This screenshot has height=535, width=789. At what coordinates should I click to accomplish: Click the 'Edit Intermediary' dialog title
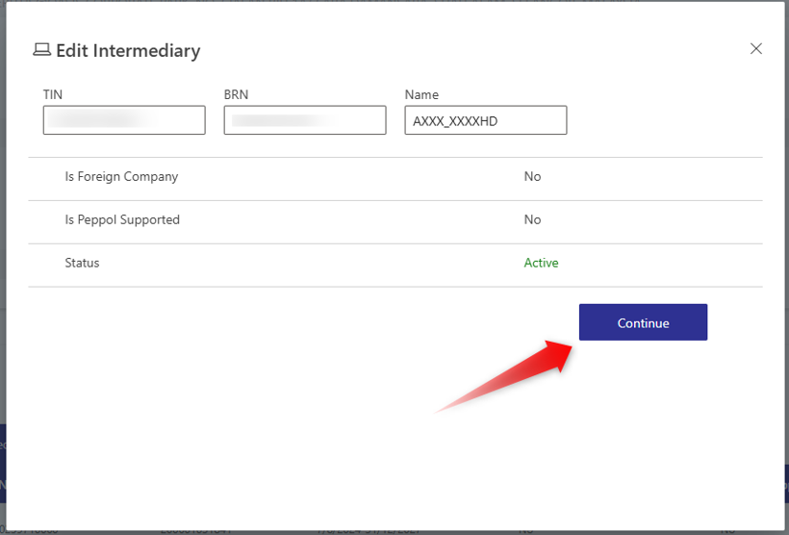point(128,51)
